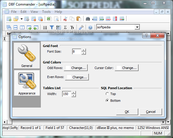Increase Font Size with up spinner
Screen dimensions: 173x138
click(84, 50)
